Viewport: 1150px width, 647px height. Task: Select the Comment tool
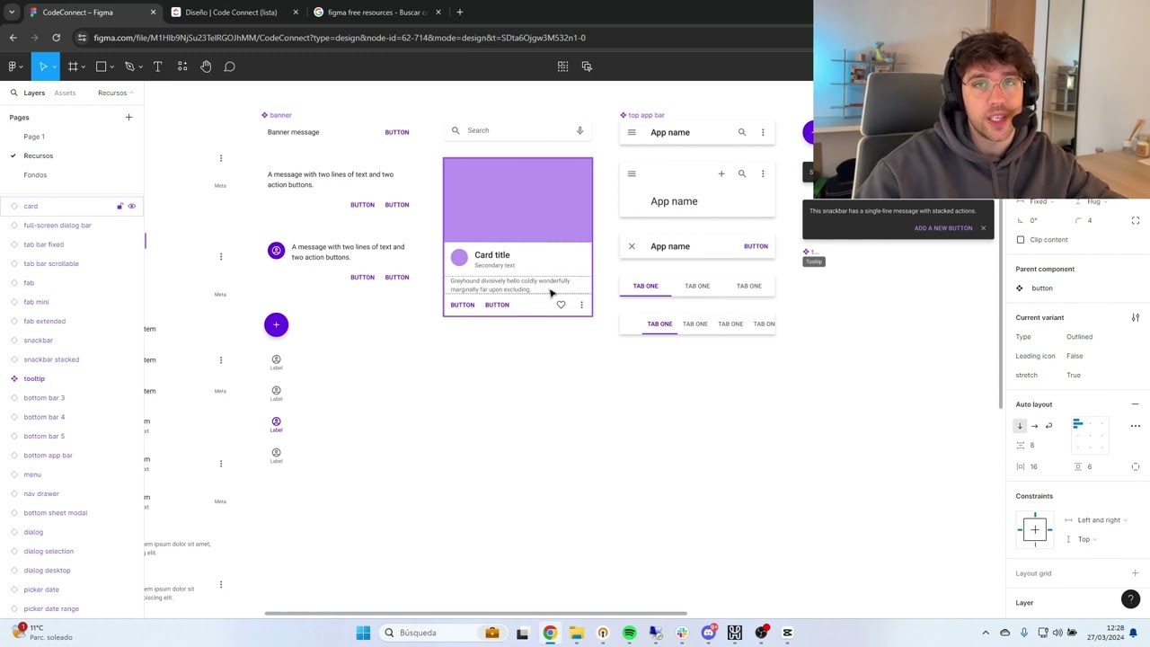230,66
